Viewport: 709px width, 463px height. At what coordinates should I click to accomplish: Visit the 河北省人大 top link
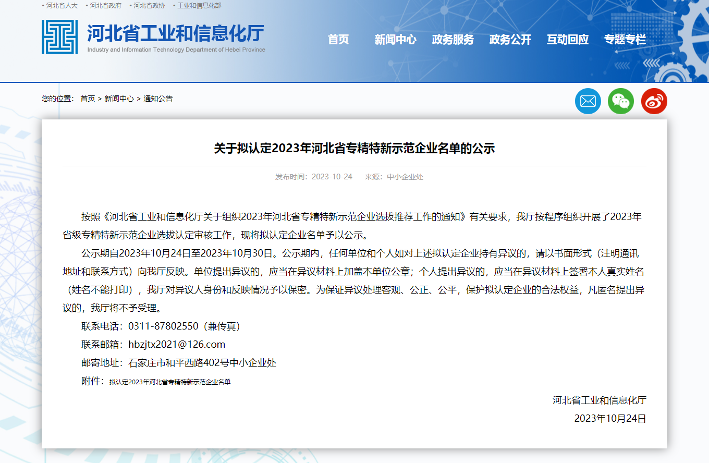(x=62, y=6)
